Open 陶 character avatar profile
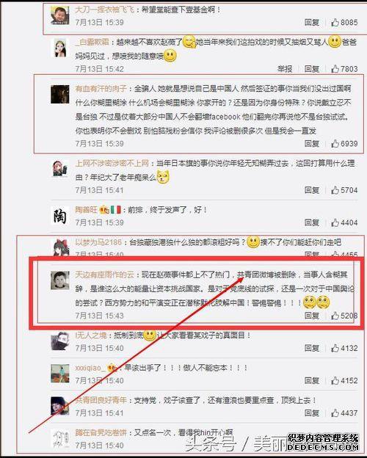Image resolution: width=367 pixels, height=458 pixels. coord(60,215)
